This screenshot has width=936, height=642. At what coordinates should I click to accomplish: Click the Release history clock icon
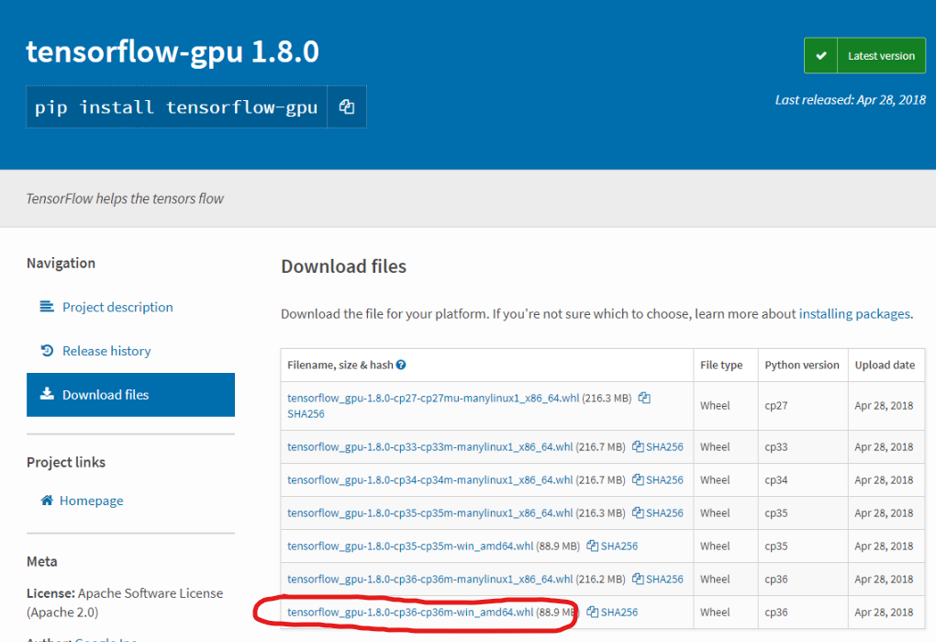[x=47, y=351]
